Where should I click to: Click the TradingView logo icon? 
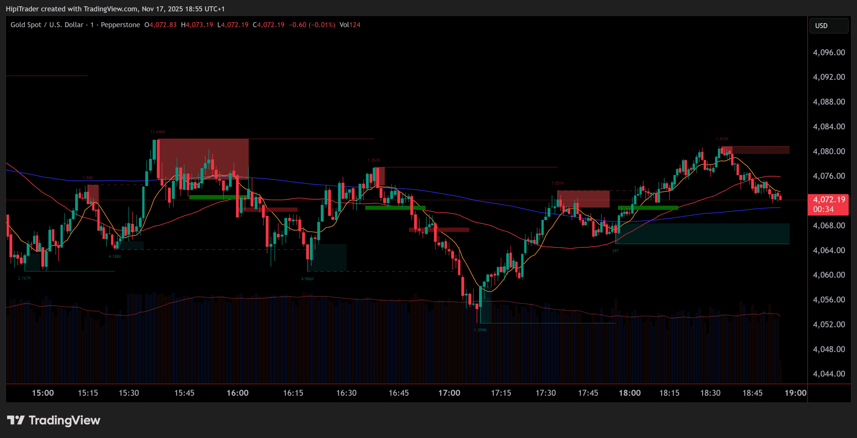15,420
